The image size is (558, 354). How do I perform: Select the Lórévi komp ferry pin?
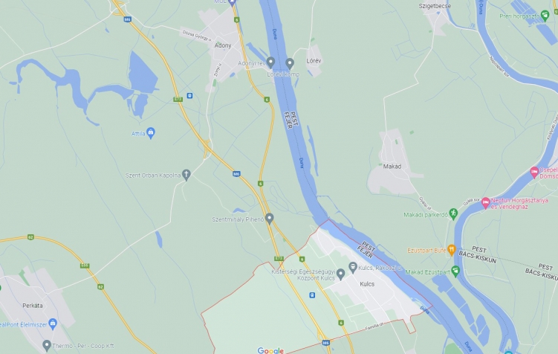click(290, 64)
